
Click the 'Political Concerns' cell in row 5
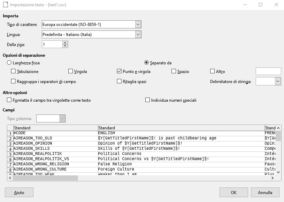[x=181, y=154]
